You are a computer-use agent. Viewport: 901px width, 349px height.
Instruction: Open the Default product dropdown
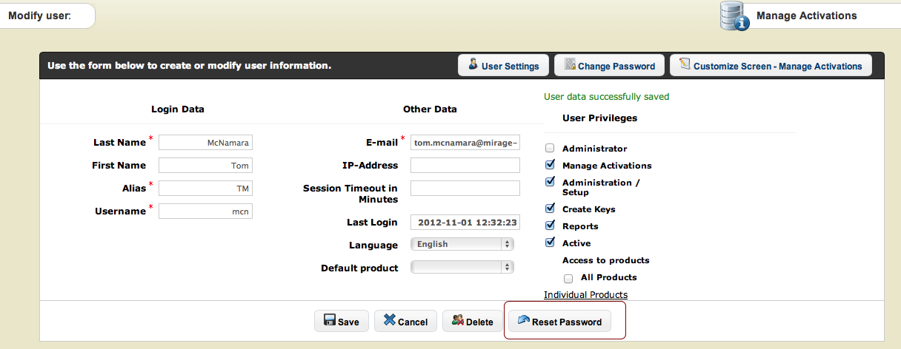pyautogui.click(x=462, y=267)
